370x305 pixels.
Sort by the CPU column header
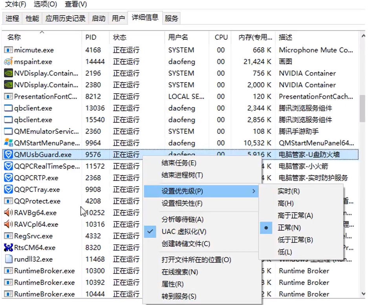(x=221, y=37)
